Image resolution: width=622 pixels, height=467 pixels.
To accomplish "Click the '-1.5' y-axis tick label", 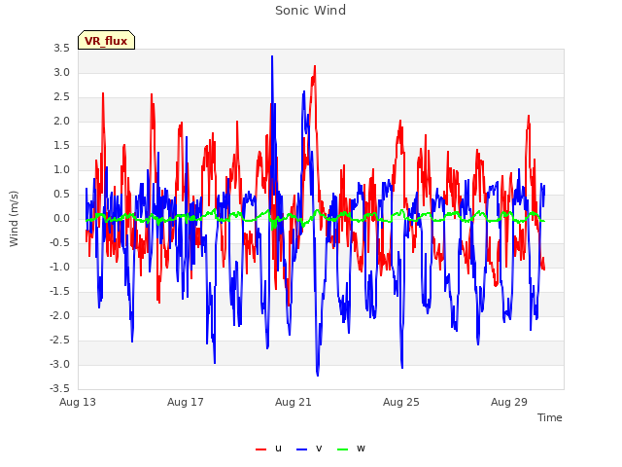I will click(60, 292).
